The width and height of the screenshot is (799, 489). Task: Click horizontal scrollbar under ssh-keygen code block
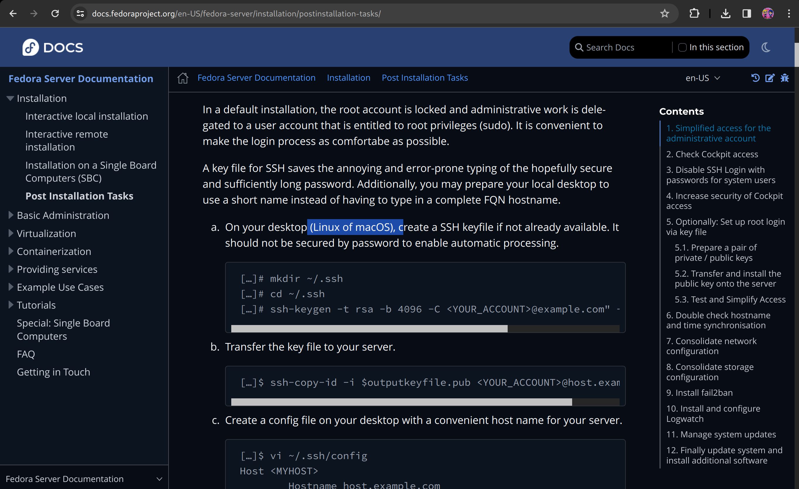(369, 329)
